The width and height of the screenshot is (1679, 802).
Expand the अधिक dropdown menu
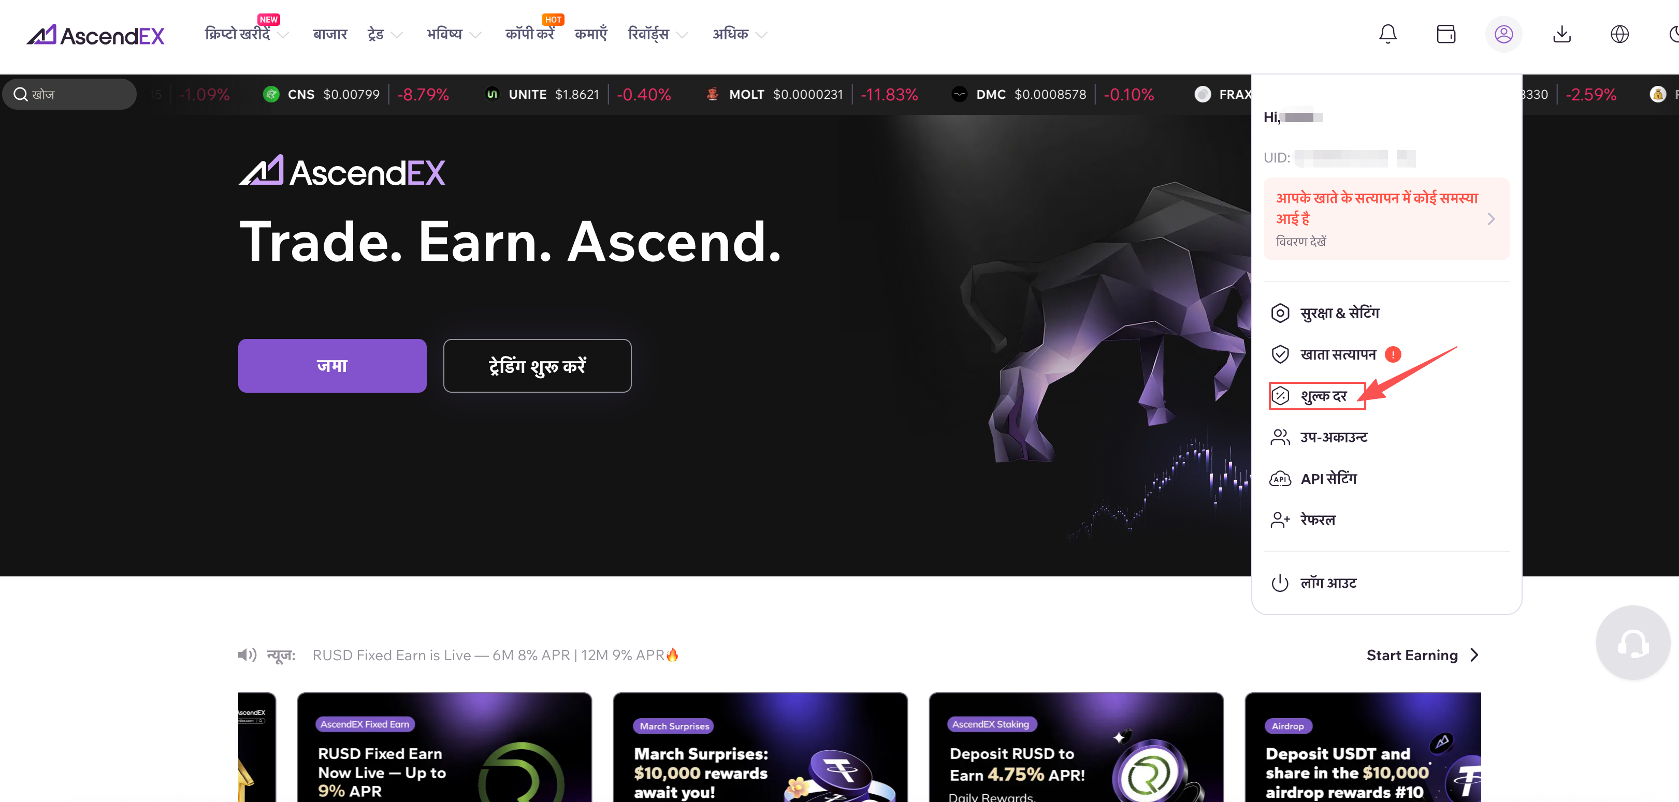pyautogui.click(x=739, y=35)
